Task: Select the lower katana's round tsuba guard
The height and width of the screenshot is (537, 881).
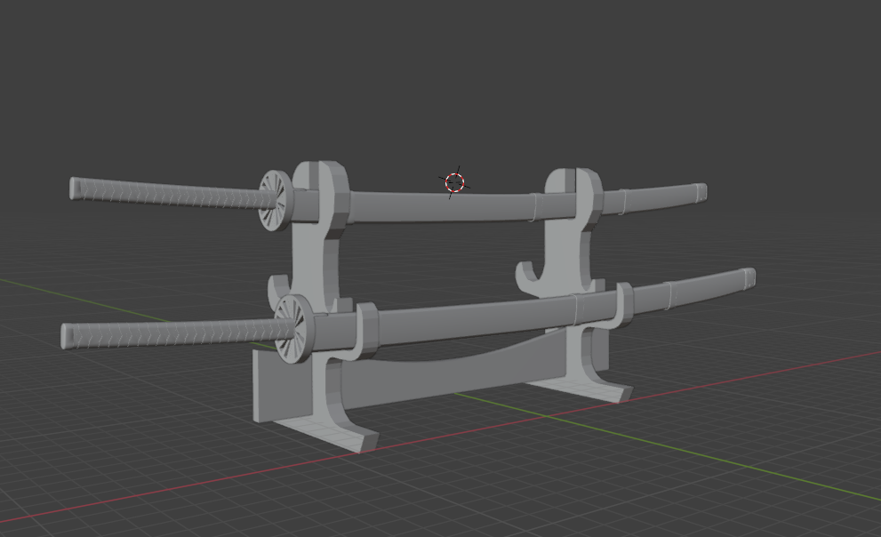Action: pyautogui.click(x=294, y=329)
